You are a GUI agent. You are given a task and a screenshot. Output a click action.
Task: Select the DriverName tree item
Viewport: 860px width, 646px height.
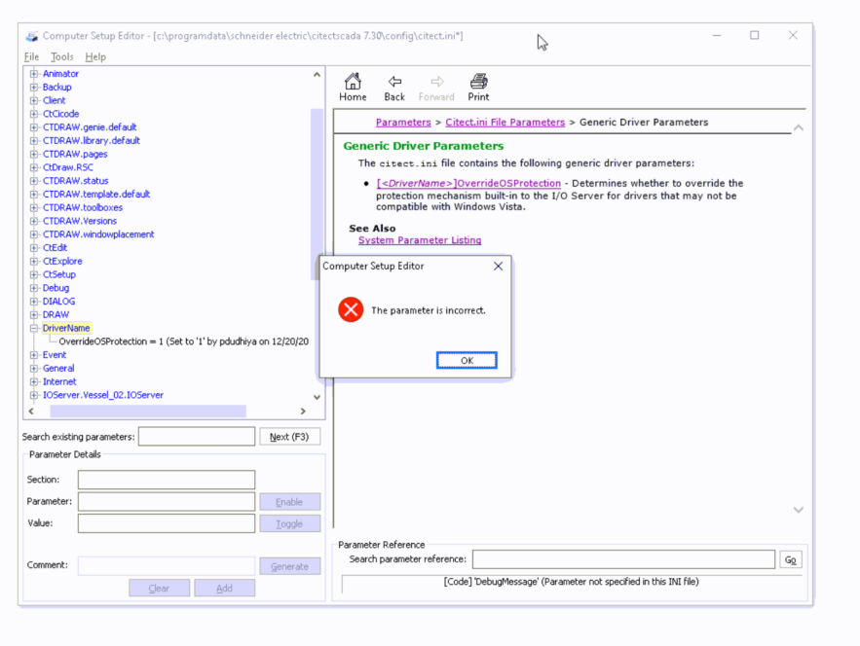(x=66, y=328)
